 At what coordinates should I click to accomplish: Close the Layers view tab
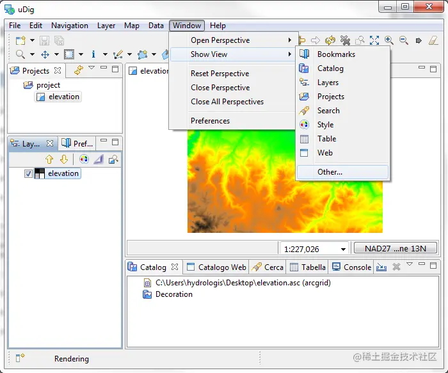click(50, 143)
